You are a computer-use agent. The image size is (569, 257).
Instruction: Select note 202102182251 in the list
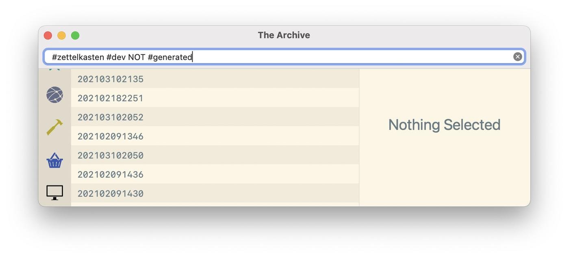111,98
